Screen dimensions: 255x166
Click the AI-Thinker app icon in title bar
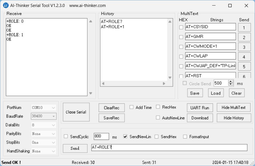point(6,6)
